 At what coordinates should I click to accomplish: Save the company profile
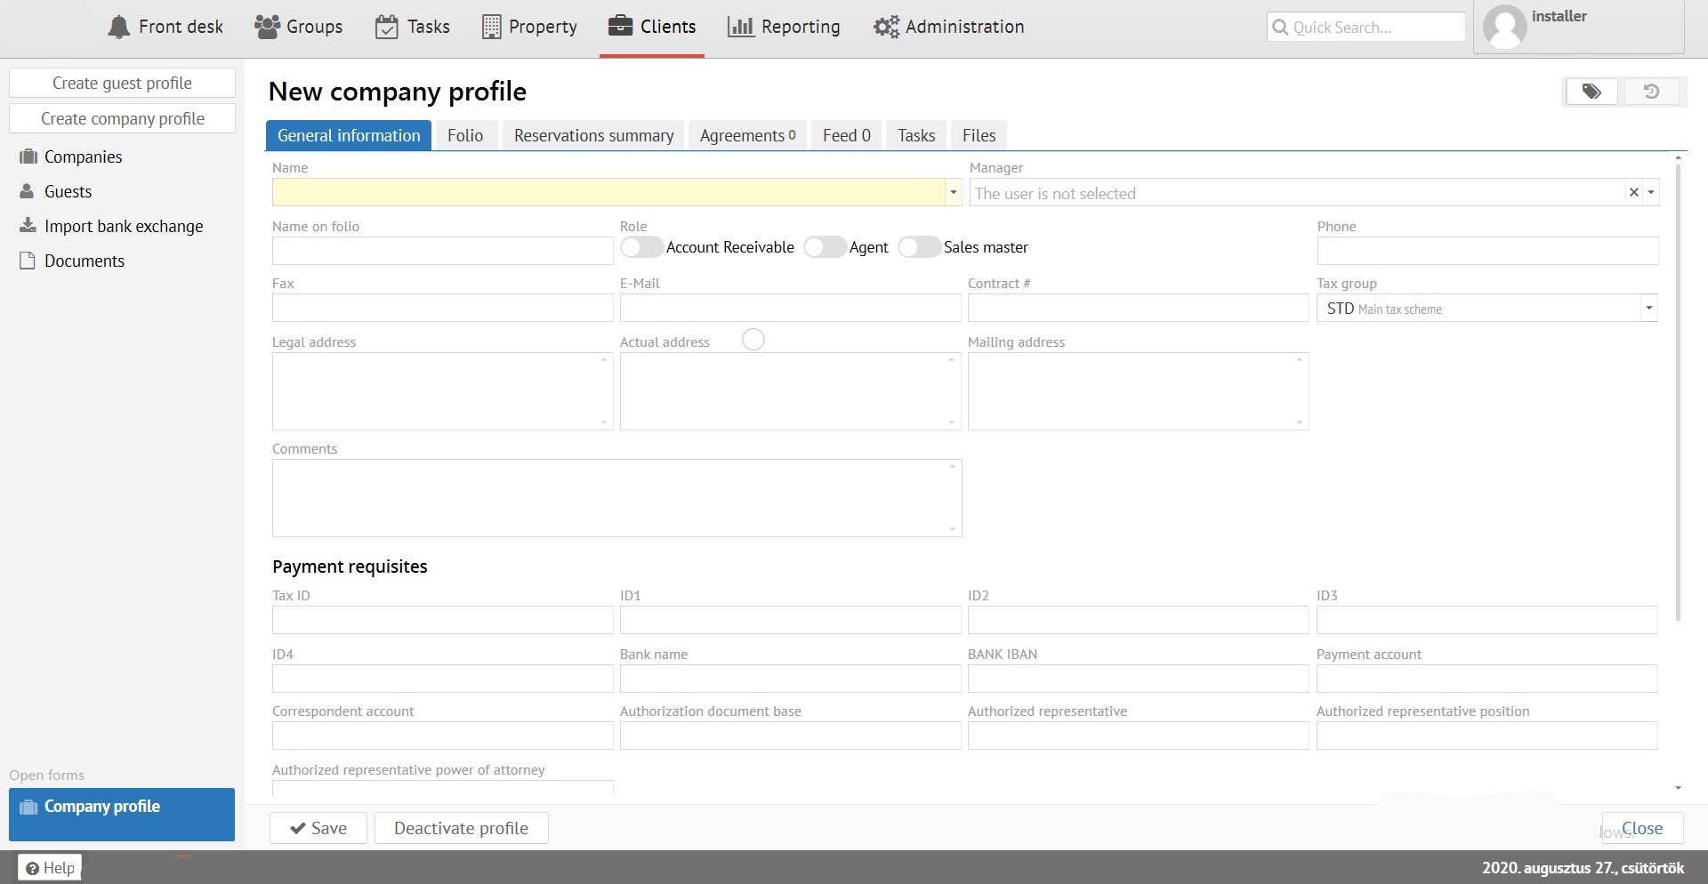[318, 828]
